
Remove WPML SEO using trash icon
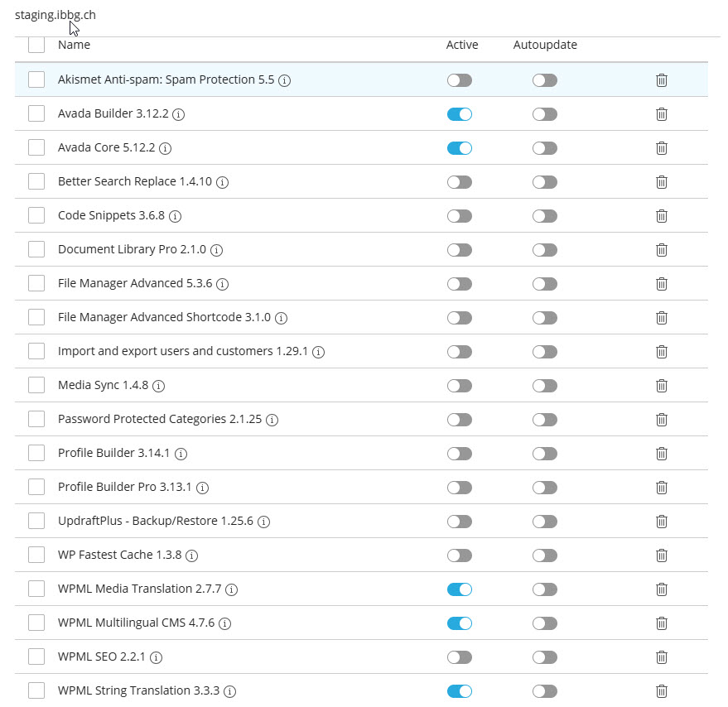coord(662,657)
